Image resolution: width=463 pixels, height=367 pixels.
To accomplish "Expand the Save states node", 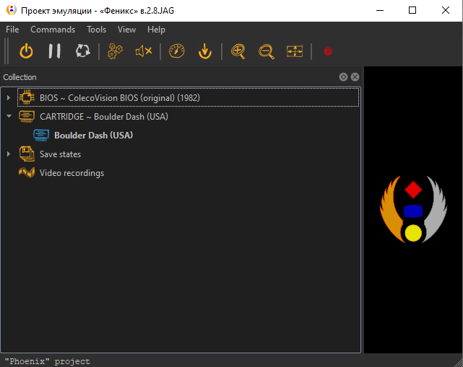I will (x=9, y=154).
